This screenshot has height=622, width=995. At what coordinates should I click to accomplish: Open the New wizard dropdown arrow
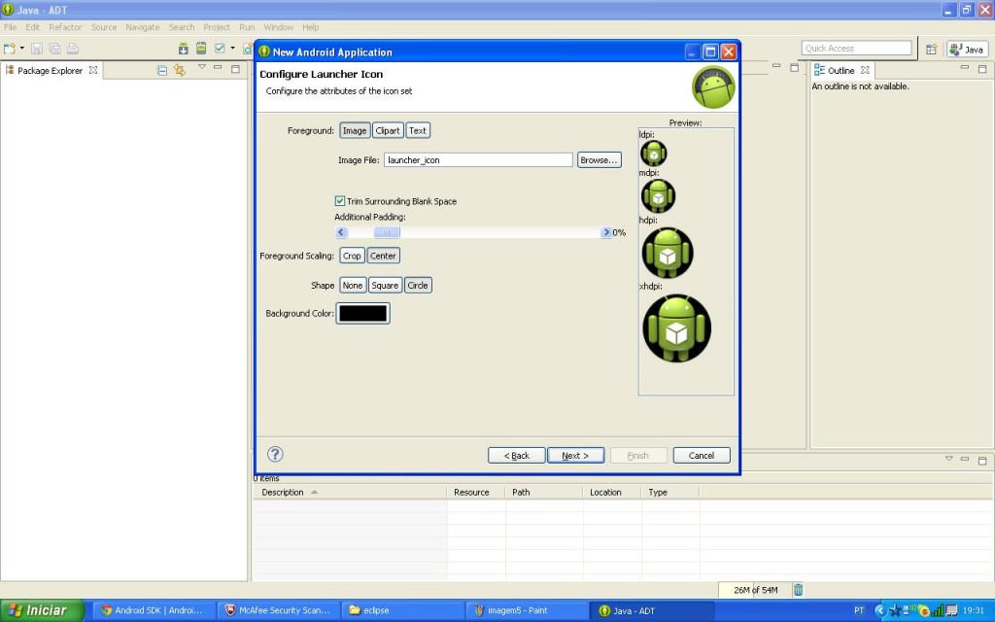(x=22, y=49)
